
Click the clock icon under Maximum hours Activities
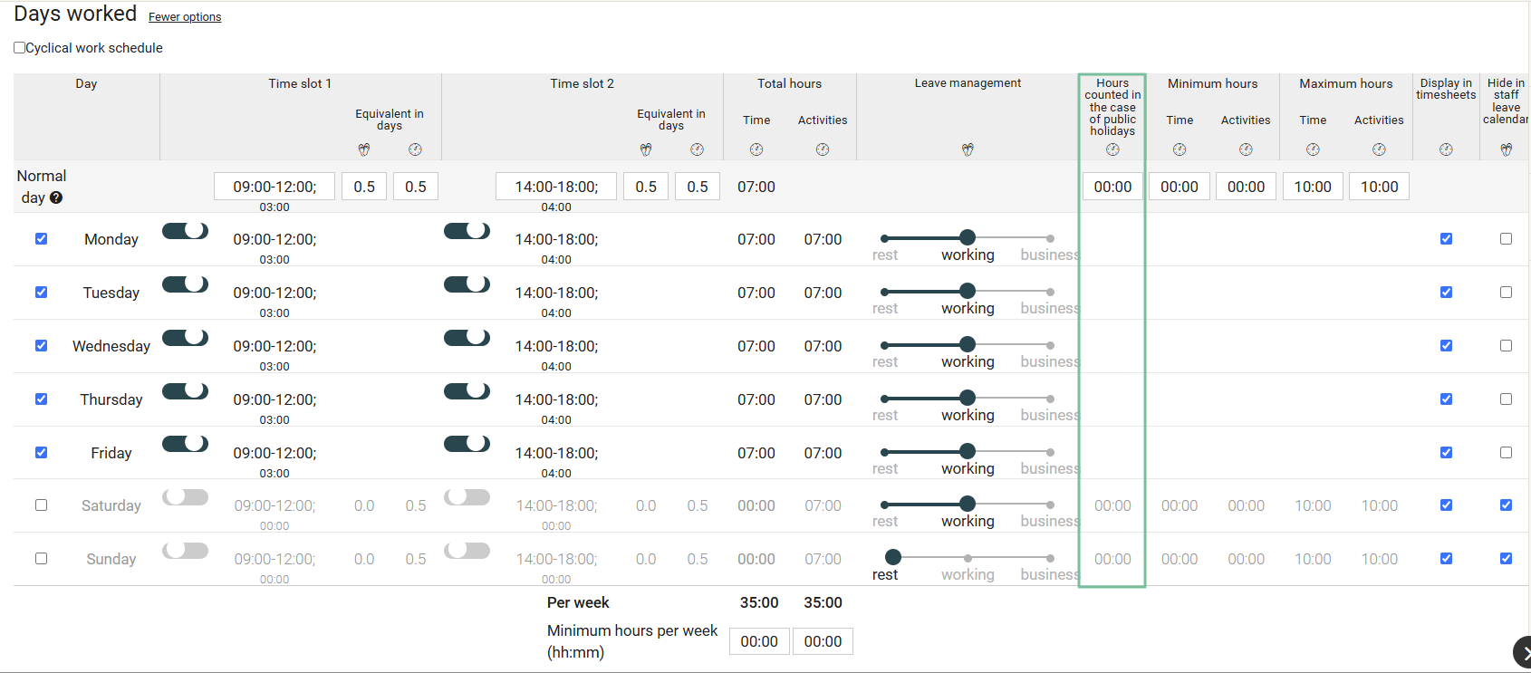(1379, 149)
